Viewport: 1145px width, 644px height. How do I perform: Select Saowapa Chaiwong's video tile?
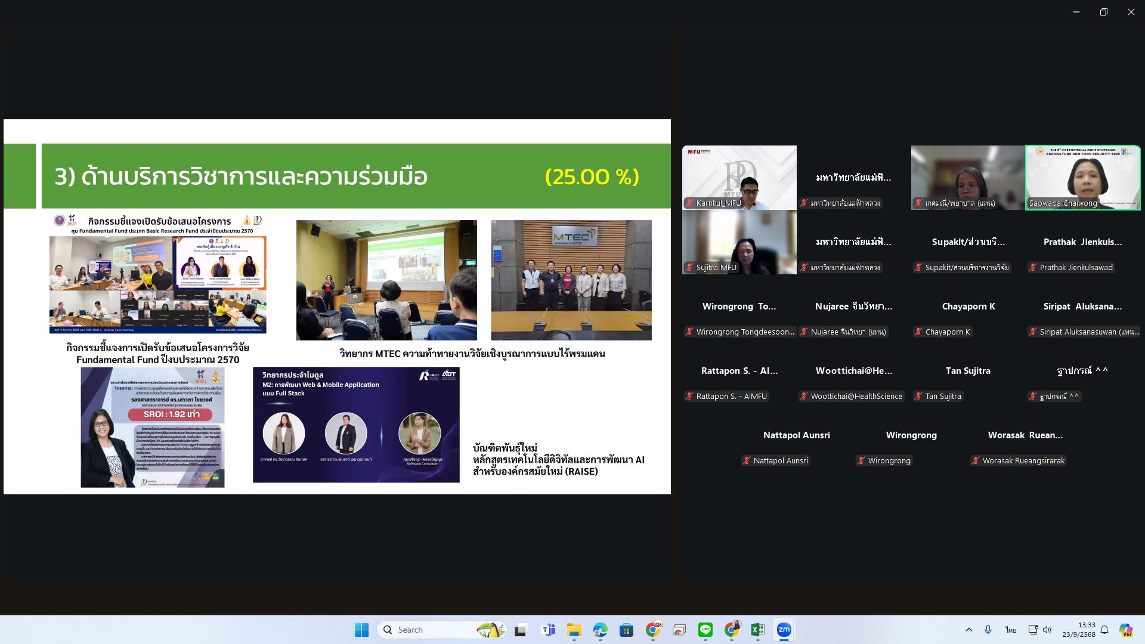point(1082,177)
